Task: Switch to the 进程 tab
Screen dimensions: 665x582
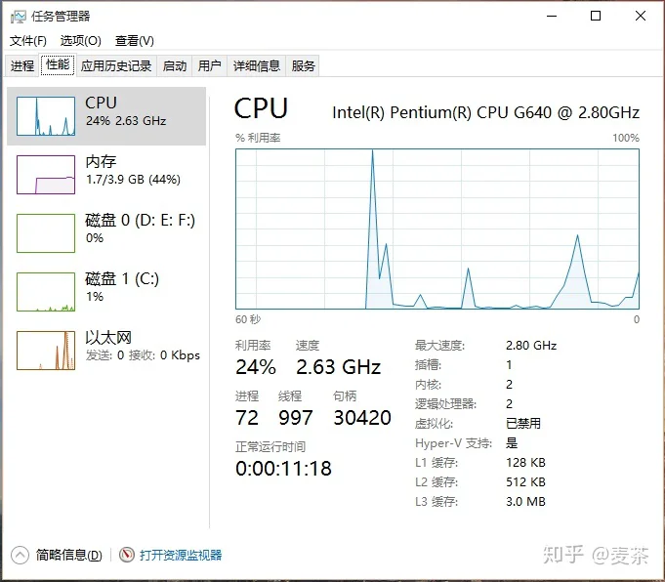Action: click(22, 65)
